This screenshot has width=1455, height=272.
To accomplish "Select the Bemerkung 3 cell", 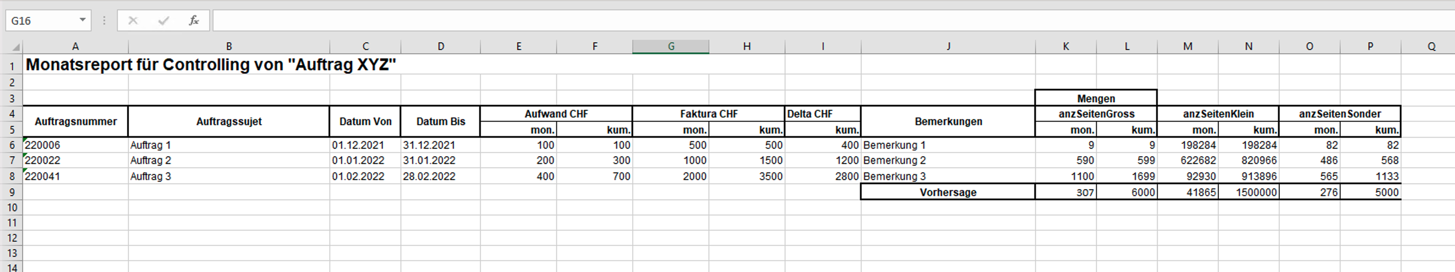I will [948, 176].
